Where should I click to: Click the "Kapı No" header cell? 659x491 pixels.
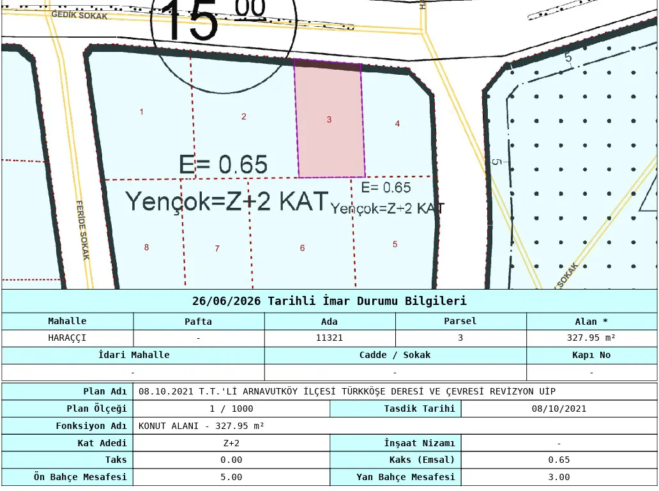point(591,355)
